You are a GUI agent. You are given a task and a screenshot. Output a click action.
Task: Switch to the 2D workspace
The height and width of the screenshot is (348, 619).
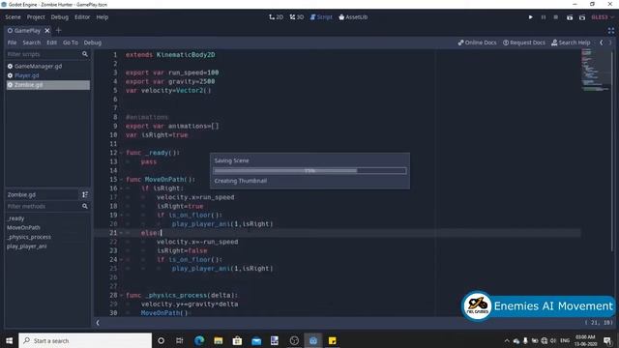[x=277, y=17]
